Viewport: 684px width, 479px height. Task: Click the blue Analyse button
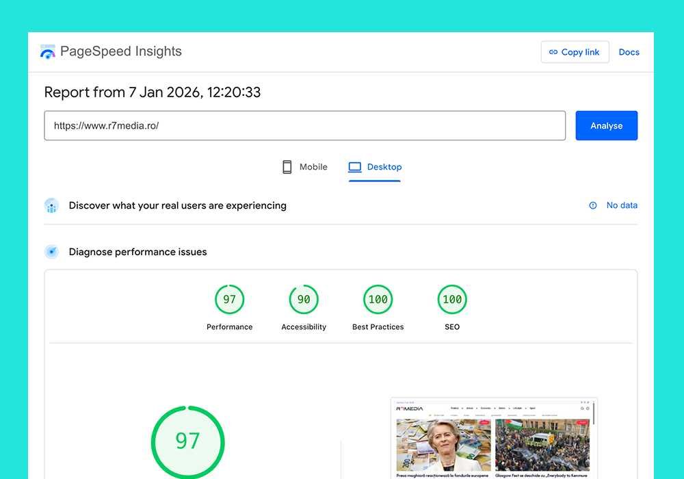pyautogui.click(x=606, y=126)
